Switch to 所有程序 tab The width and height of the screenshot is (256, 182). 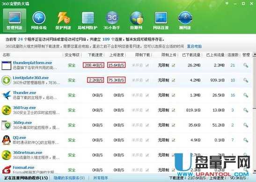101,178
